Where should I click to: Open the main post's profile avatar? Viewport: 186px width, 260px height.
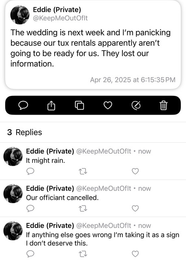[x=20, y=15]
